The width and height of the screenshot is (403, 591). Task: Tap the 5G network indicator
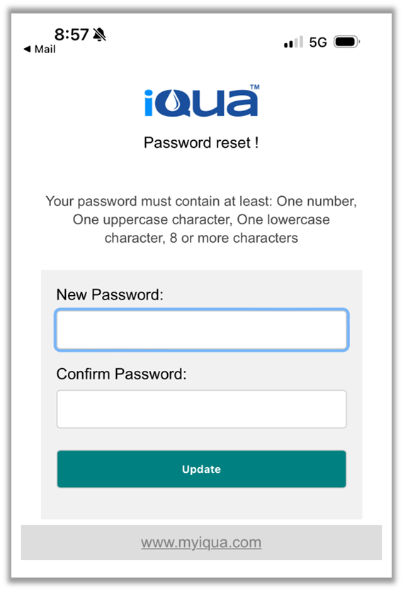[318, 42]
